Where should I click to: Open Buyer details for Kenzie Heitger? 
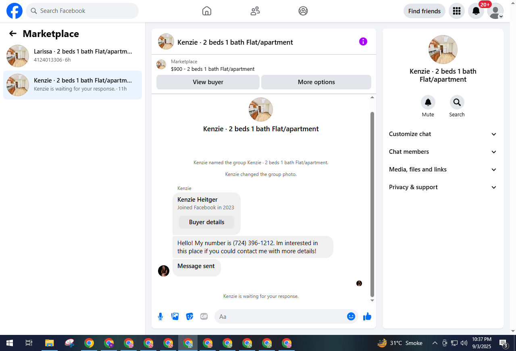[x=207, y=222]
